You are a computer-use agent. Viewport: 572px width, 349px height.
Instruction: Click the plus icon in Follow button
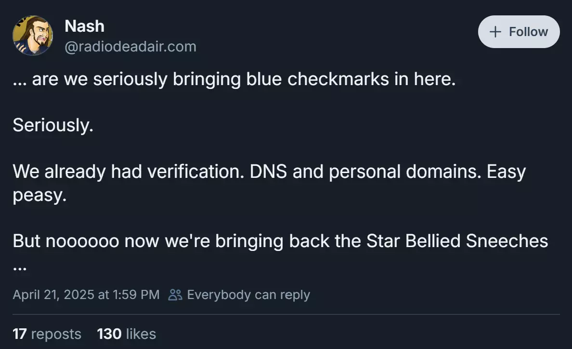(495, 32)
